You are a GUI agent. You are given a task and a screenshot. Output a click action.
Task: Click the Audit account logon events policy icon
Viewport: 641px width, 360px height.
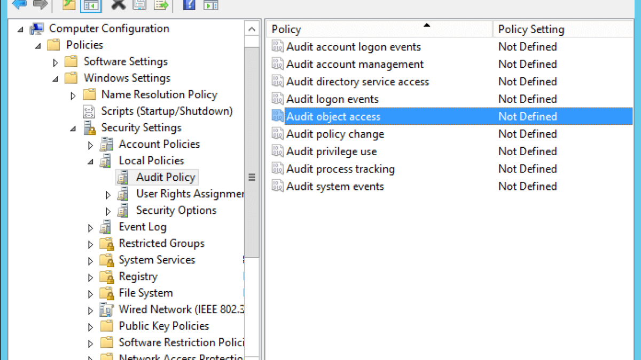point(277,47)
